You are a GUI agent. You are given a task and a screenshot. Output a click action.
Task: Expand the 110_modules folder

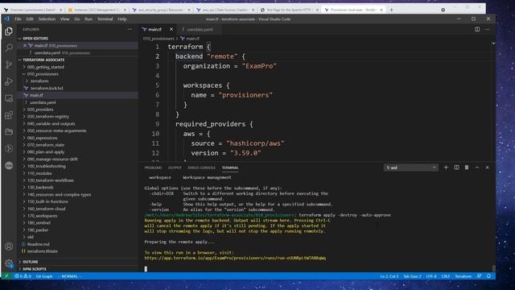click(39, 173)
